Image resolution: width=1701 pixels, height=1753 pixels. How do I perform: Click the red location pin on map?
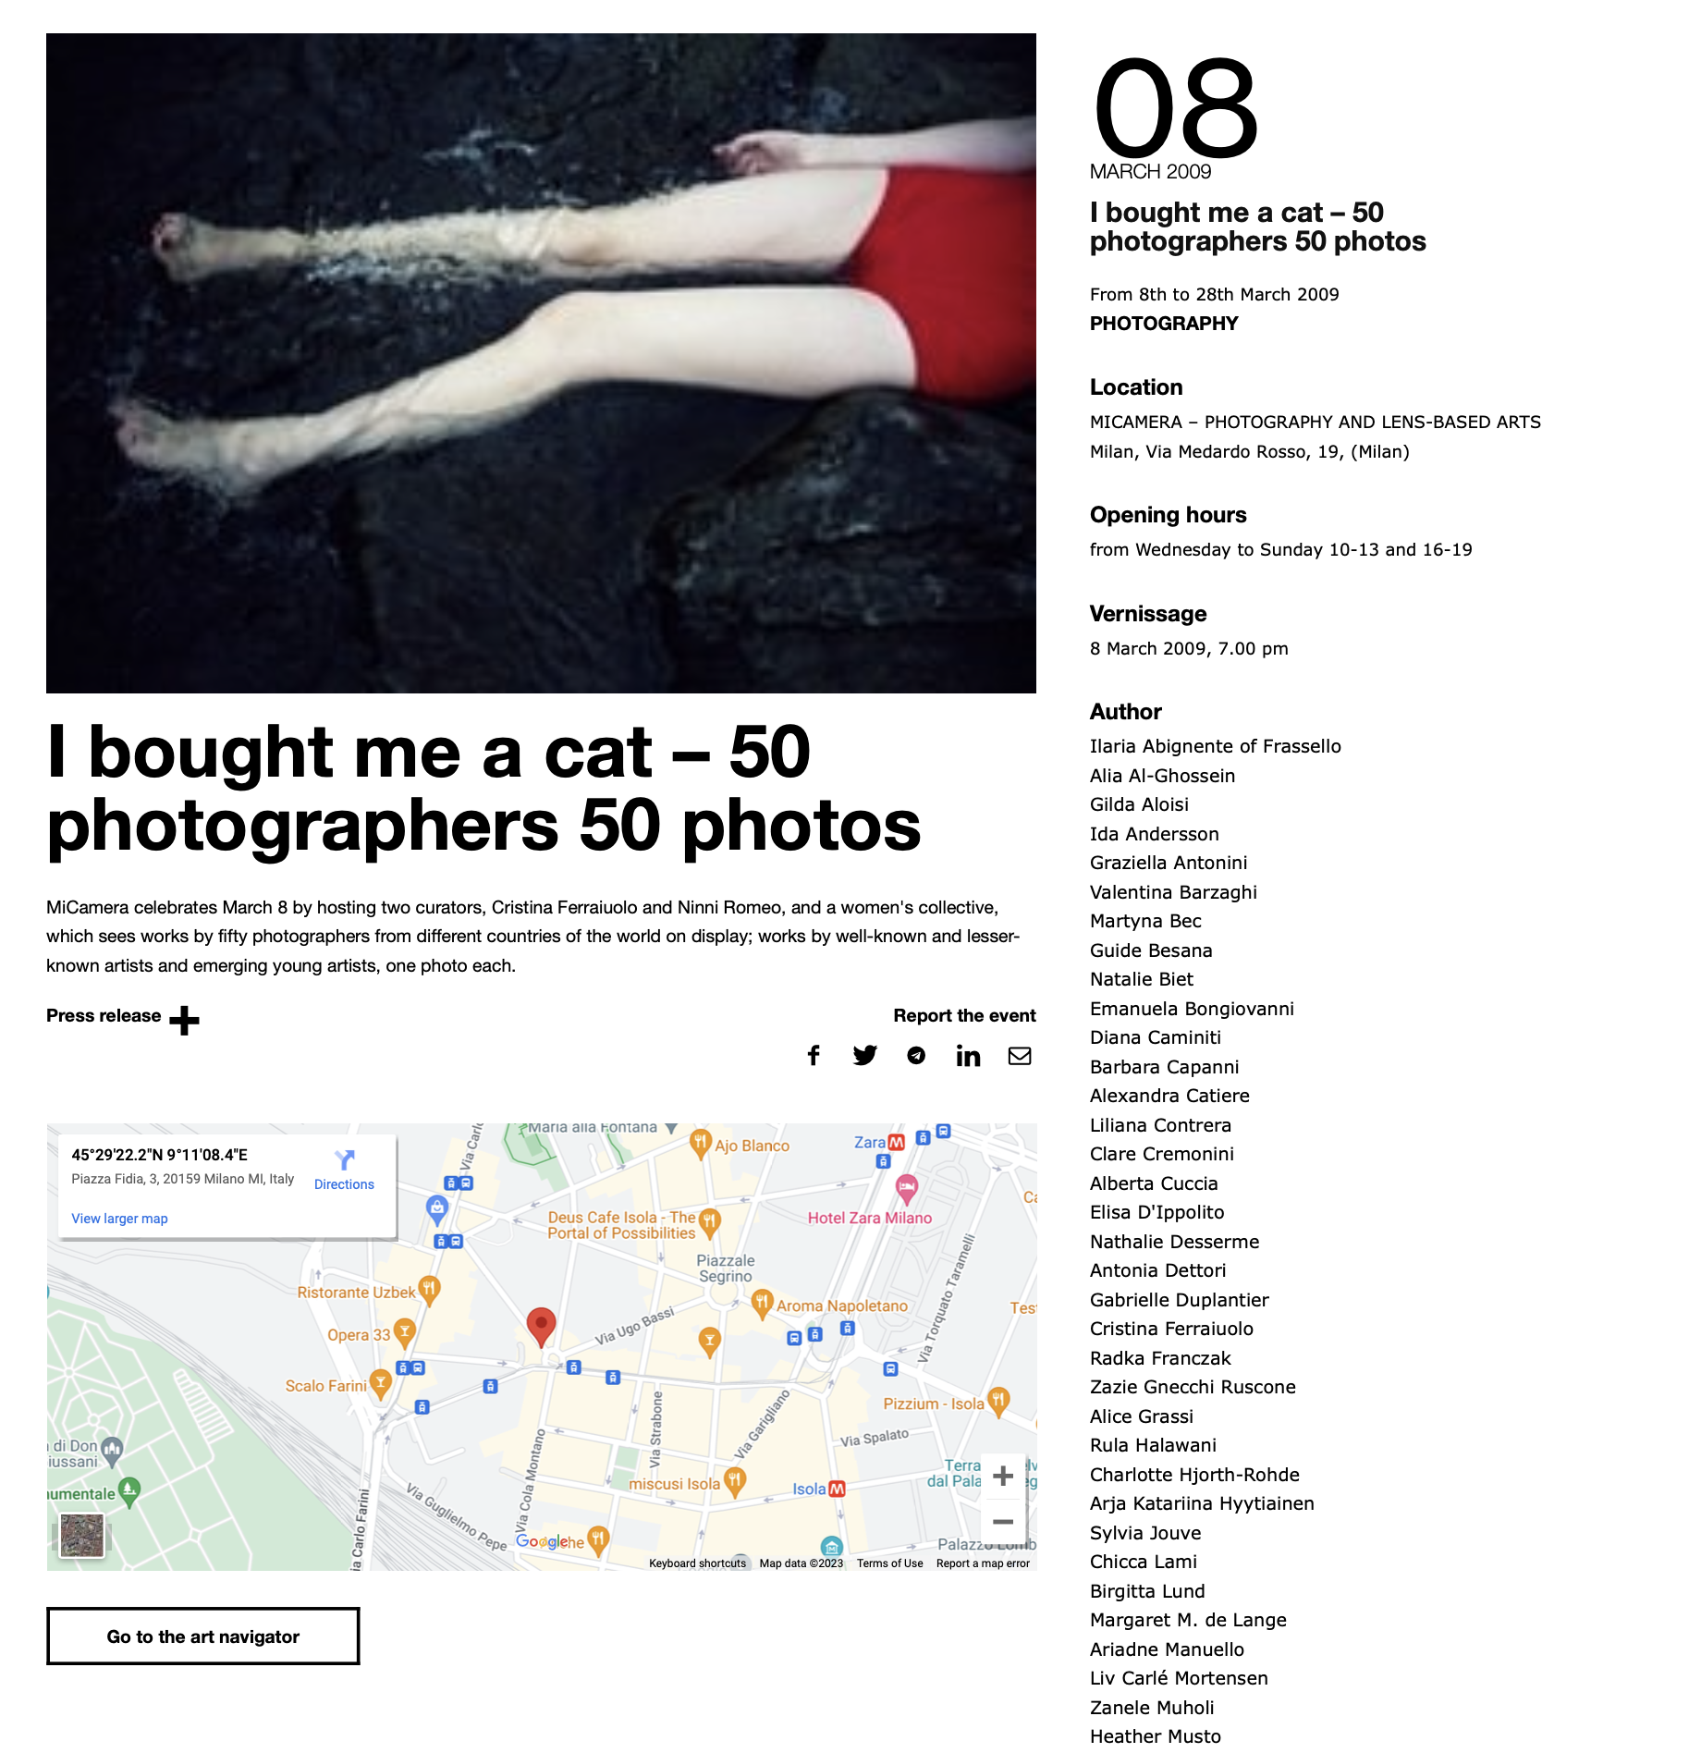(541, 1327)
